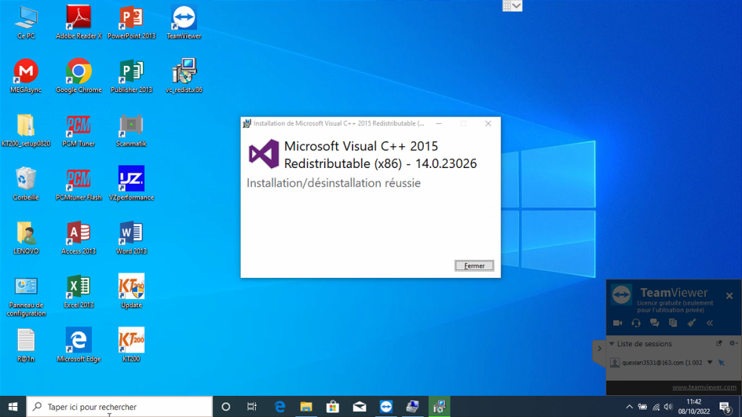Image resolution: width=742 pixels, height=417 pixels.
Task: Select the Word 2013 desktop shortcut
Action: [x=131, y=237]
